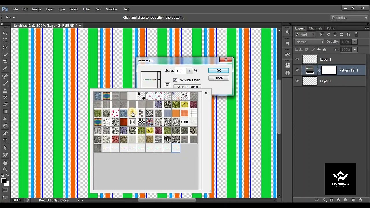This screenshot has width=370, height=208.
Task: Select the Lasso tool
Action: coord(5,47)
